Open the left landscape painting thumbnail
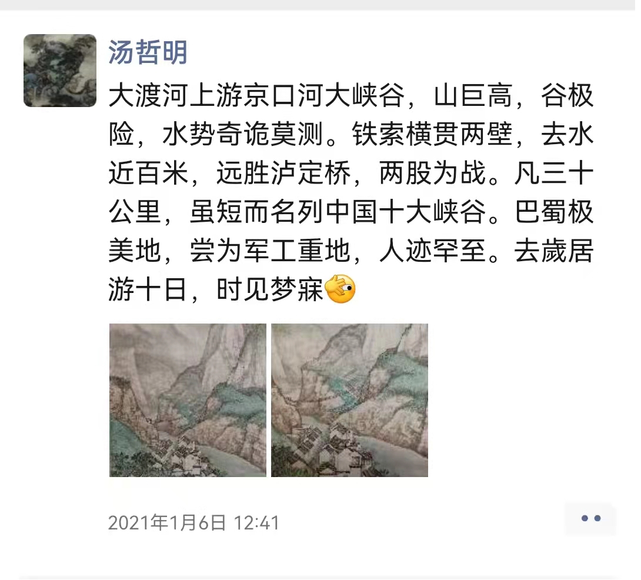 tap(188, 400)
